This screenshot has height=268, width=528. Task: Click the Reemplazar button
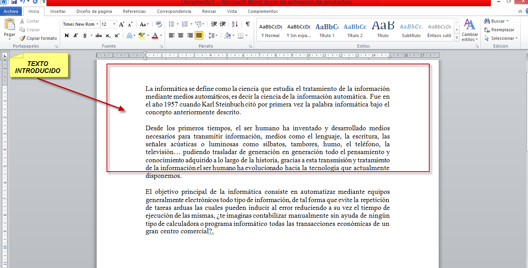[500, 30]
